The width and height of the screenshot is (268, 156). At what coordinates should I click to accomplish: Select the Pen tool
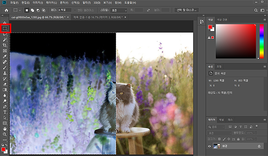click(5, 107)
